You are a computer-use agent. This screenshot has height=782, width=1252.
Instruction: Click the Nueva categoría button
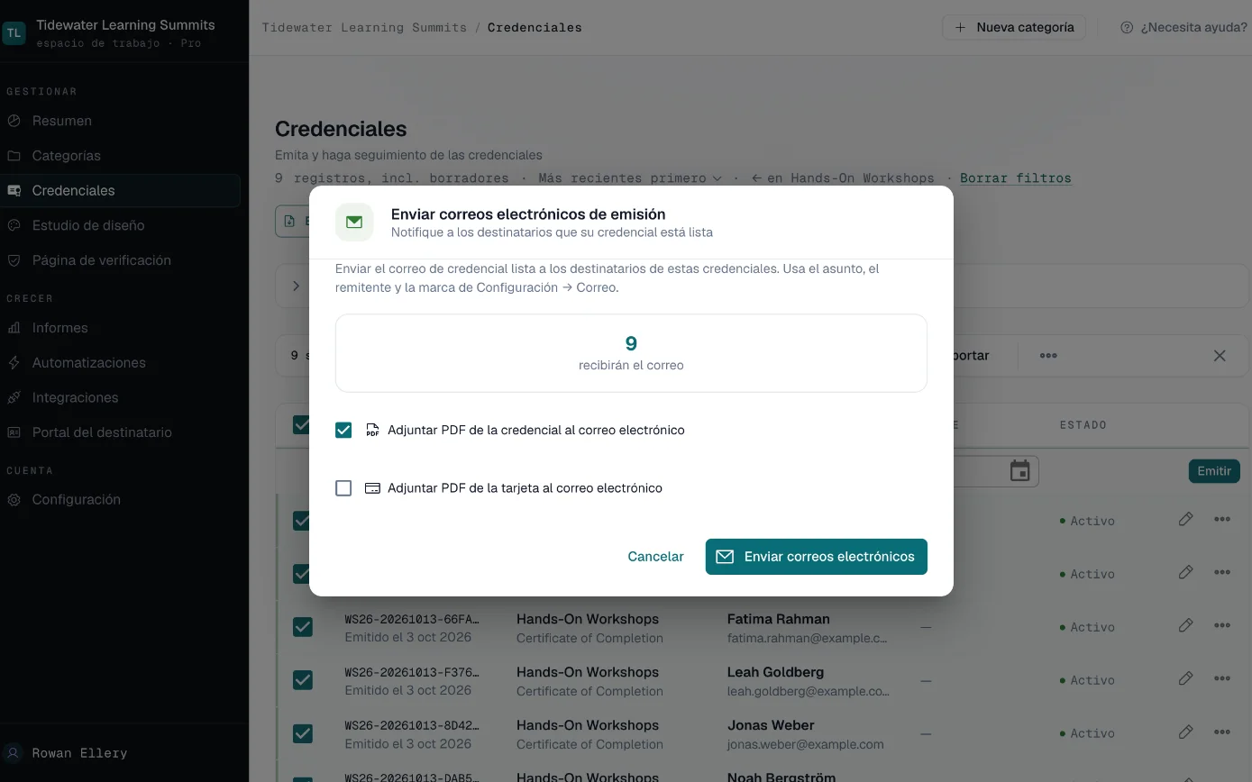pos(1014,27)
